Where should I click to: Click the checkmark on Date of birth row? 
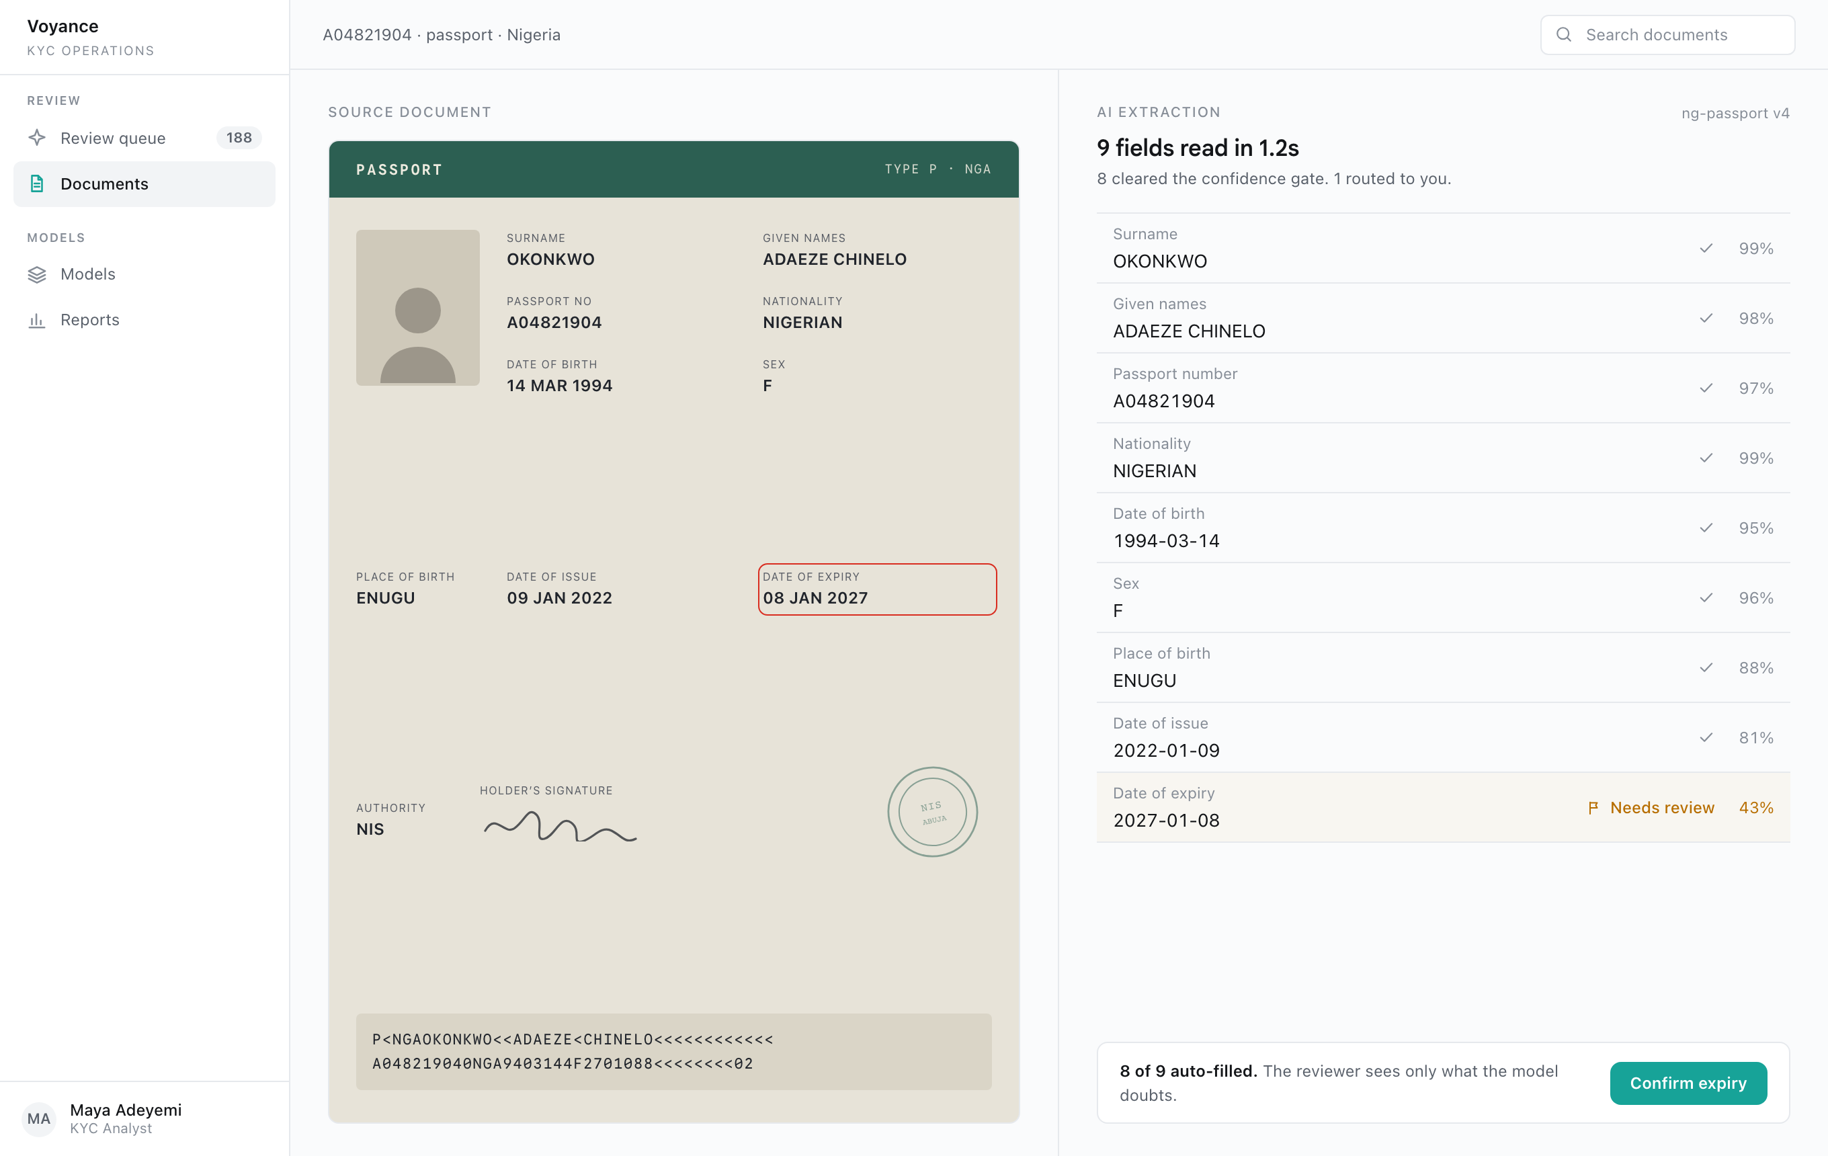click(1706, 528)
